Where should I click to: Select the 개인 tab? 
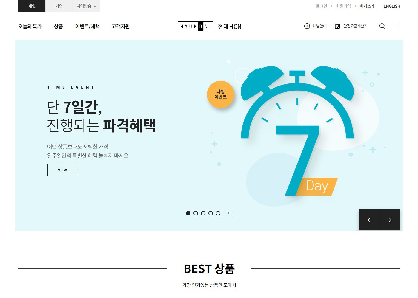click(x=32, y=6)
